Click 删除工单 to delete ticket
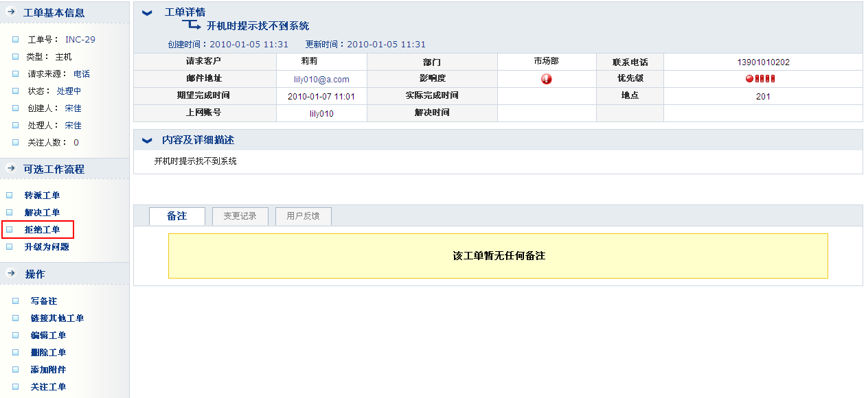 (x=48, y=353)
